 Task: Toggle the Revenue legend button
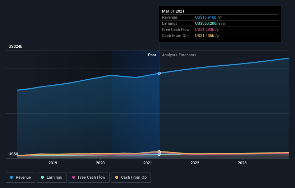[20, 178]
